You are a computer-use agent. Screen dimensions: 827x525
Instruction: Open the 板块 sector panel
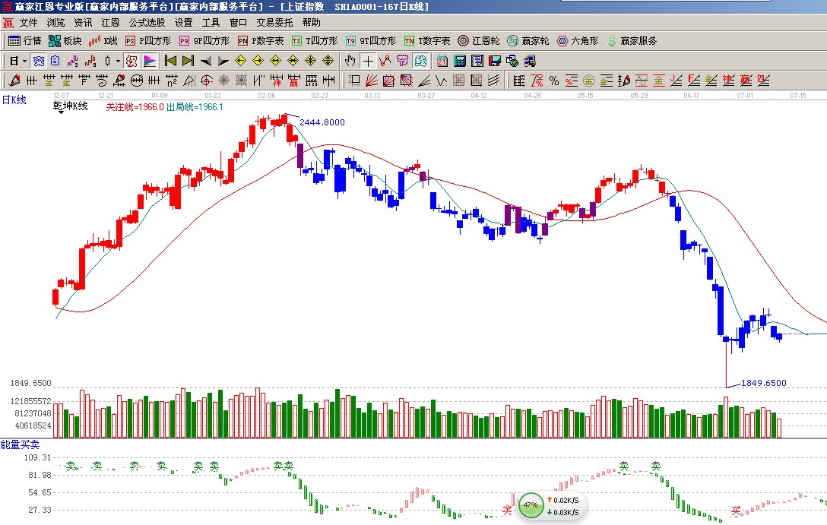pyautogui.click(x=65, y=41)
